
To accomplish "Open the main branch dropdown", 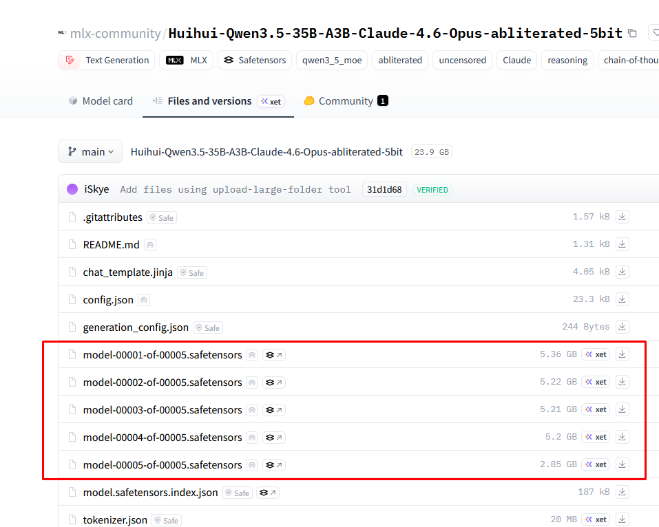I will click(90, 151).
